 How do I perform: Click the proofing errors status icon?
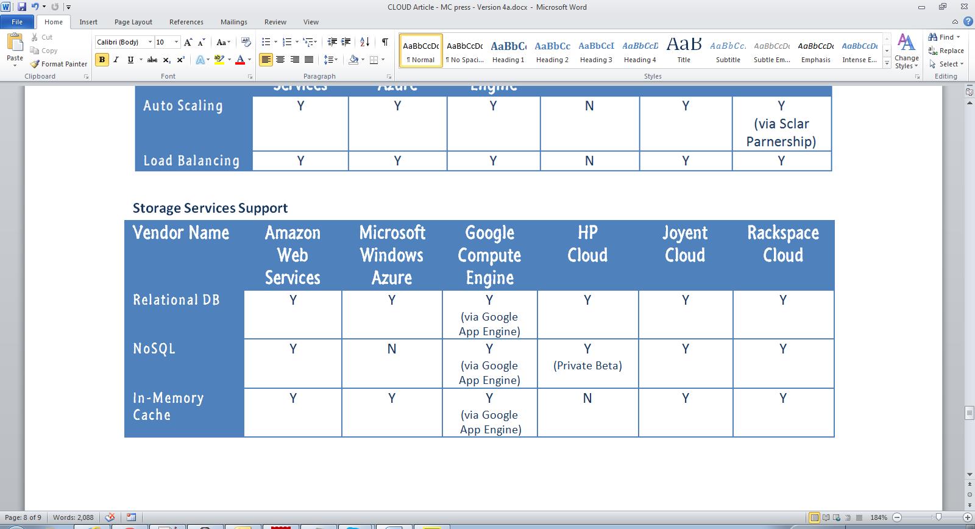110,517
